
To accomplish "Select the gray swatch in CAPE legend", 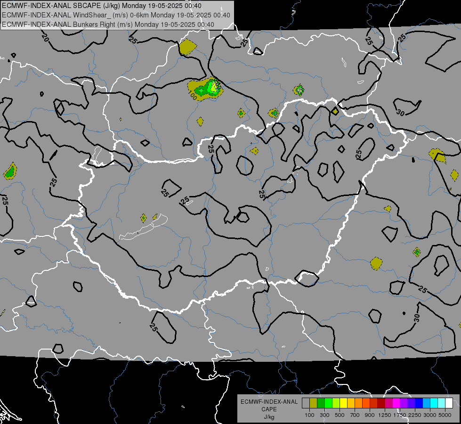I will pos(306,403).
